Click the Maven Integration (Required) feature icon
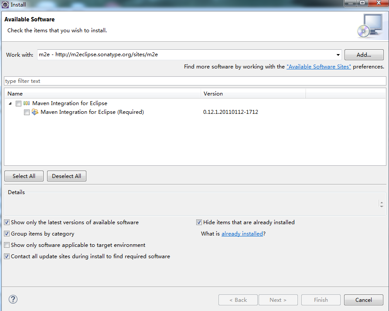 click(x=35, y=112)
